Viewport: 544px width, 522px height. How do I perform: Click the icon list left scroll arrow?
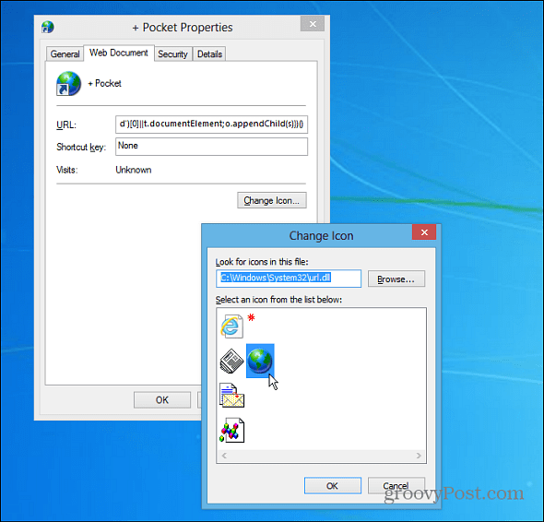tap(224, 456)
